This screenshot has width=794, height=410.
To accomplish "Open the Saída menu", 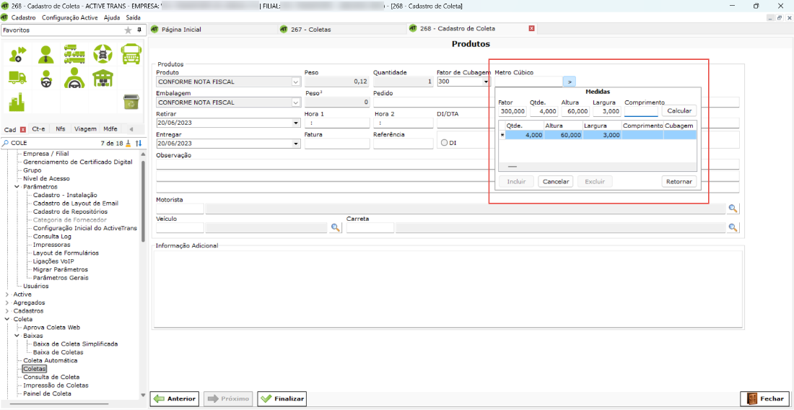I will pyautogui.click(x=134, y=17).
